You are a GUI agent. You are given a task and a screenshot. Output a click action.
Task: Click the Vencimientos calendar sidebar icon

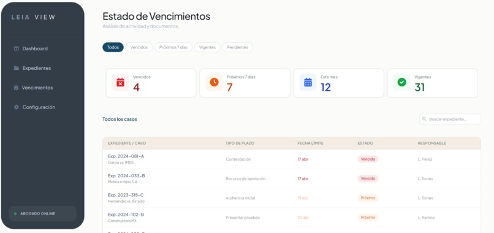16,88
